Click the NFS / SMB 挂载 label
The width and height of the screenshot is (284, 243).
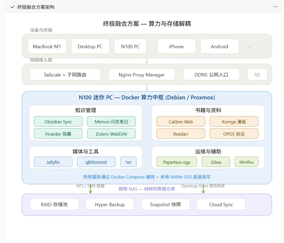coord(90,186)
